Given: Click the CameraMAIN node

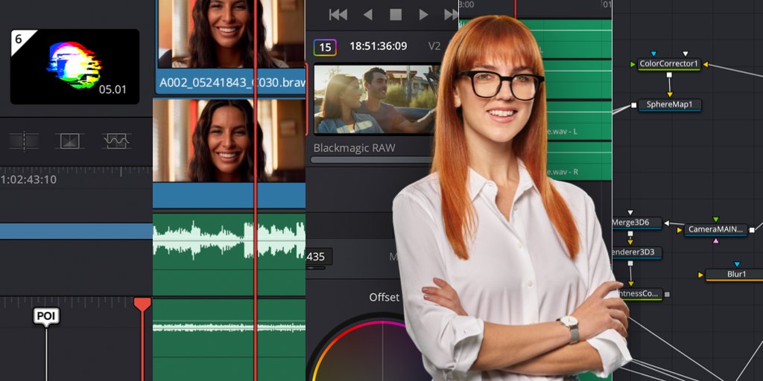Looking at the screenshot, I should click(715, 230).
